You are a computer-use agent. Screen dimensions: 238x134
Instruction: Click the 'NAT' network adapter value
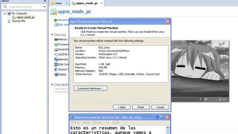[x=101, y=71]
